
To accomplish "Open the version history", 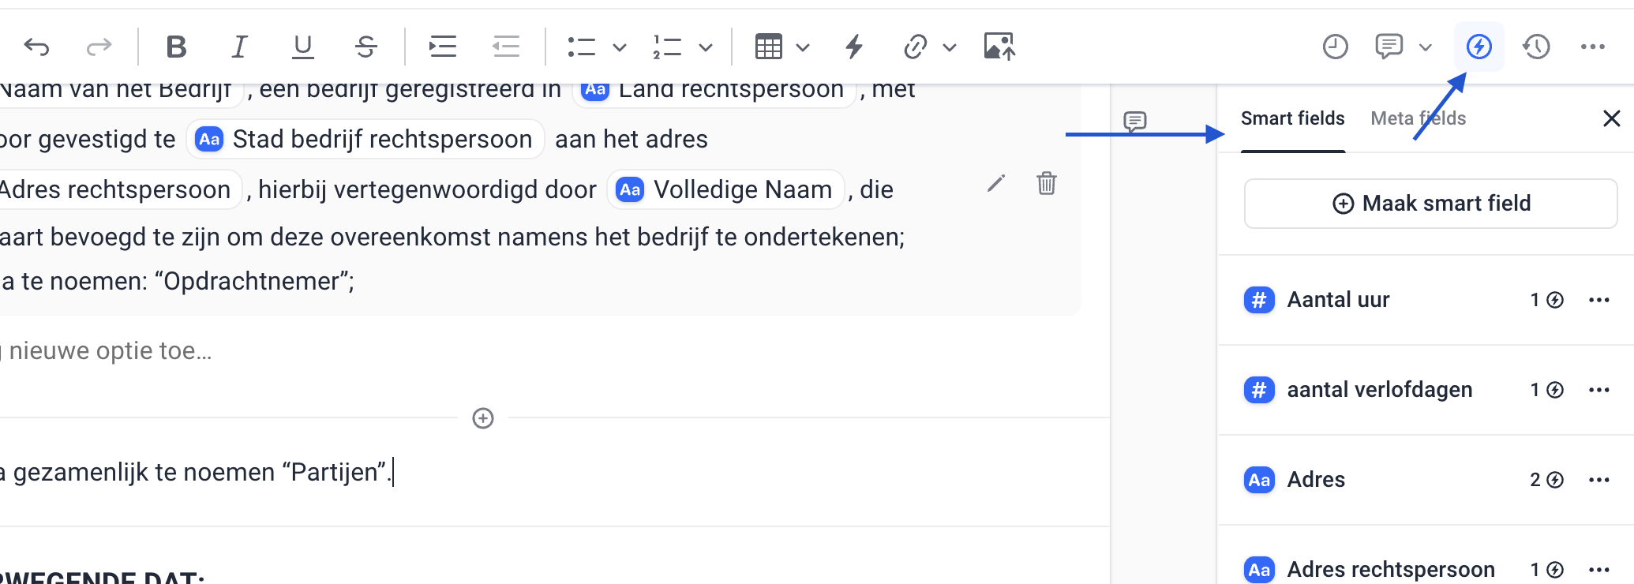I will (1537, 46).
